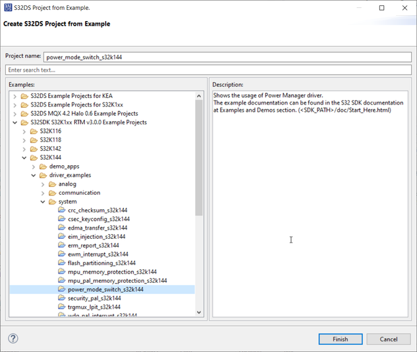Image resolution: width=417 pixels, height=352 pixels.
Task: Choose the crc_checksum_s32k144 example
Action: [x=97, y=211]
